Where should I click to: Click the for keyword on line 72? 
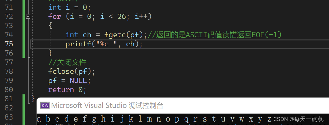pos(54,17)
